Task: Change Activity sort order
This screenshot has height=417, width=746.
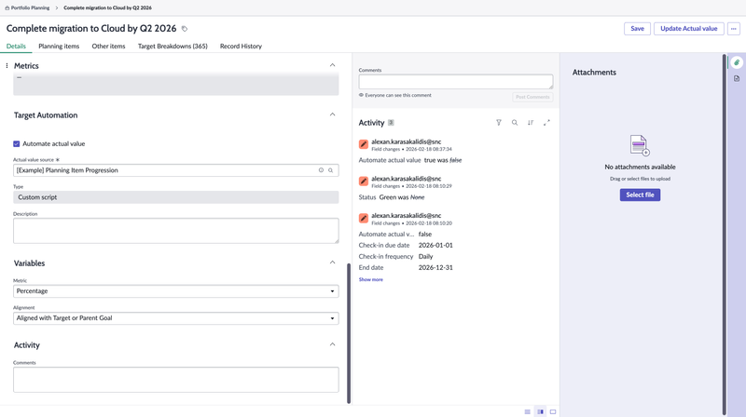Action: tap(531, 123)
